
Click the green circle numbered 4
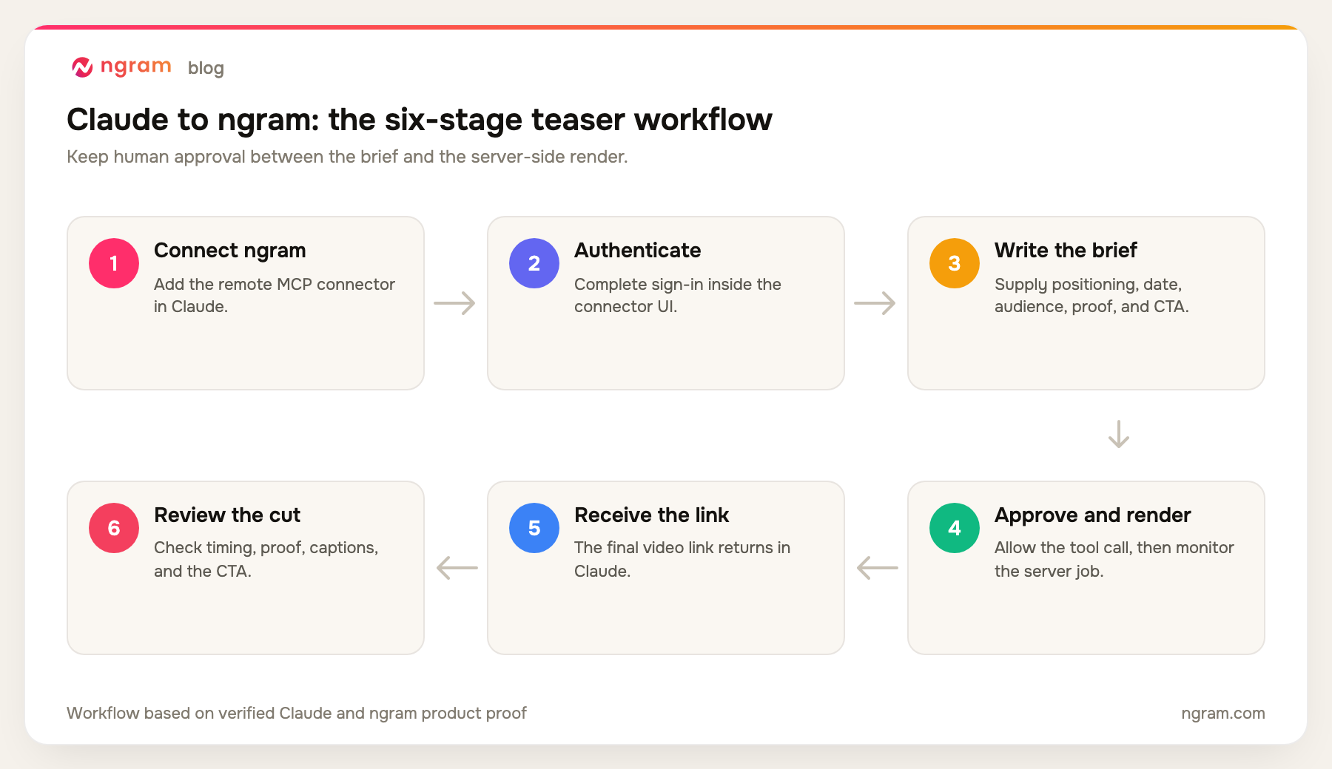click(955, 528)
